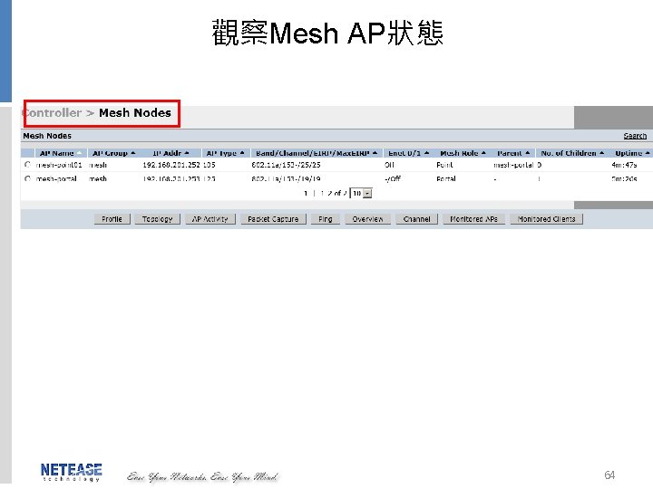This screenshot has height=489, width=653.
Task: Click band value 802.11a/153-/25/25
Action: [286, 165]
